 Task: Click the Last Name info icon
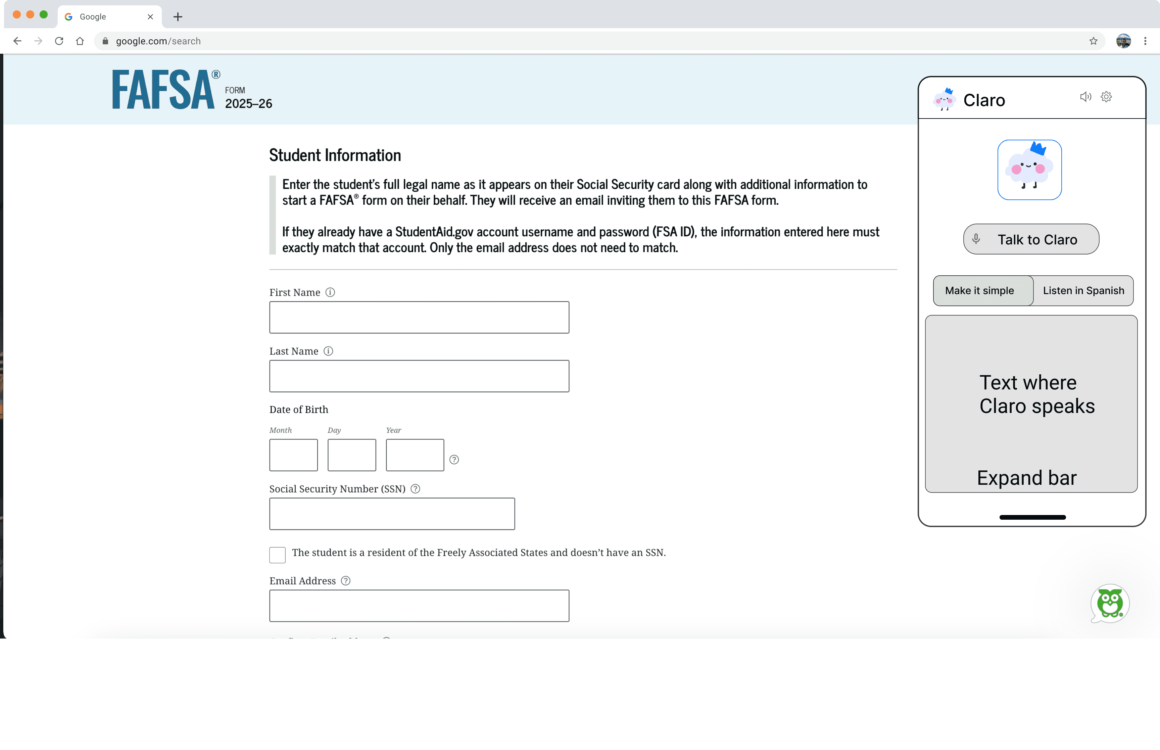pyautogui.click(x=329, y=351)
